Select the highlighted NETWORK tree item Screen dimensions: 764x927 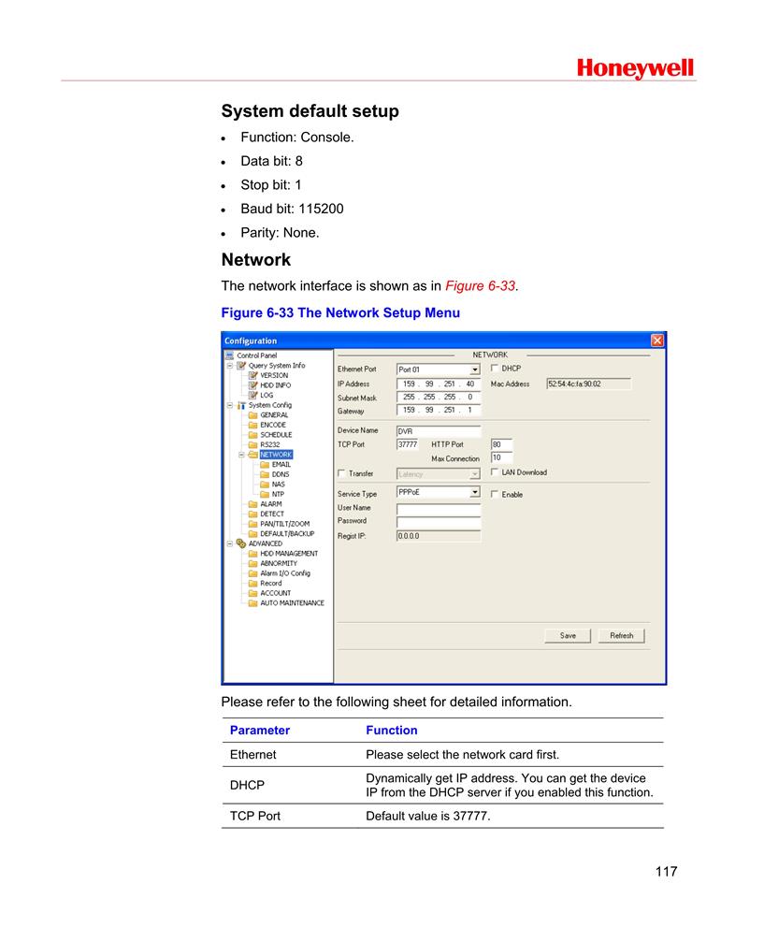(276, 455)
